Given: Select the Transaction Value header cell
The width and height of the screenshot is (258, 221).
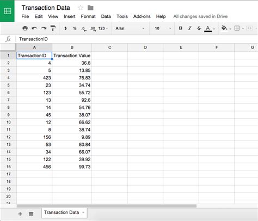Looking at the screenshot, I should [x=72, y=56].
